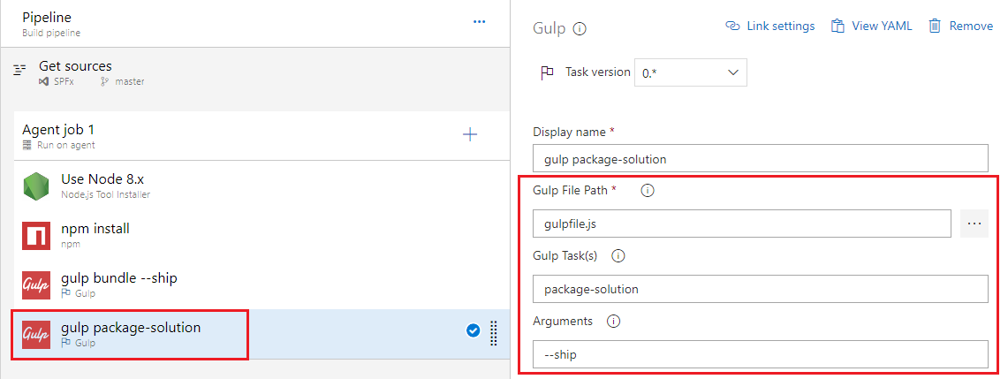The image size is (1008, 379).
Task: Add a task to Agent job 1
Action: (x=470, y=134)
